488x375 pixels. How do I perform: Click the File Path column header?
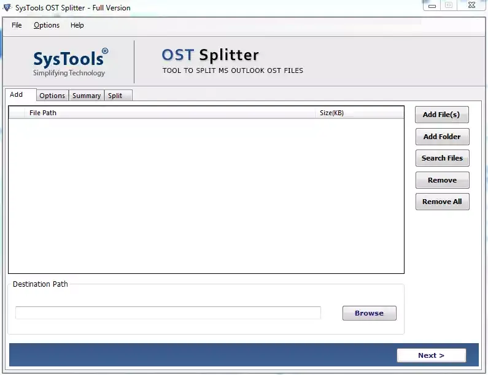coord(170,113)
